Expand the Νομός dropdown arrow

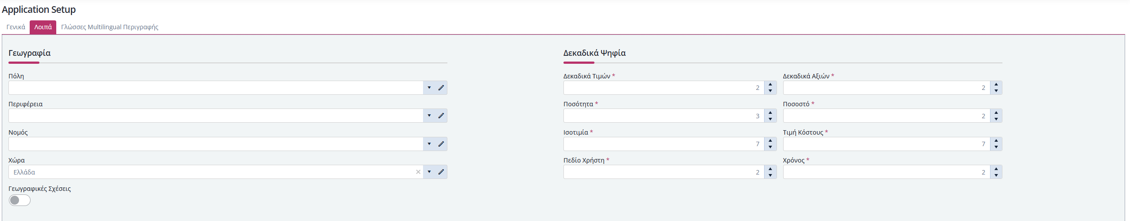point(429,144)
